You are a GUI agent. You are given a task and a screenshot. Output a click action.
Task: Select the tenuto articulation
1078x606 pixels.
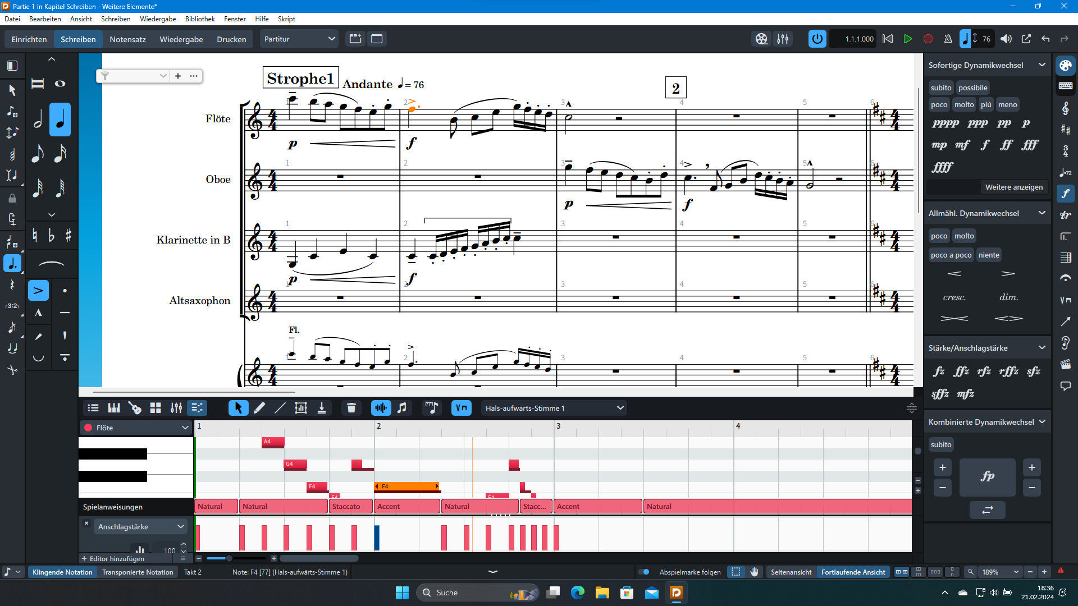tap(65, 313)
